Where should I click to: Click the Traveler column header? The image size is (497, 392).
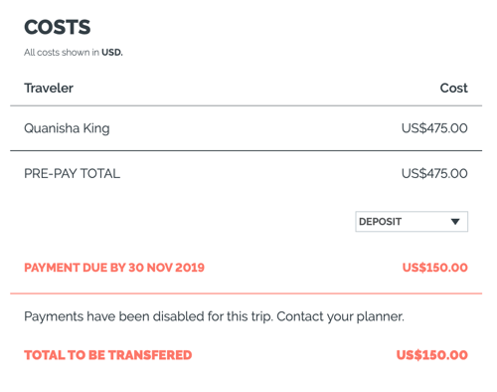(x=49, y=89)
